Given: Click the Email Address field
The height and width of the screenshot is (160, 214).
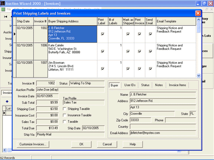Looking at the screenshot, I should (163, 133).
